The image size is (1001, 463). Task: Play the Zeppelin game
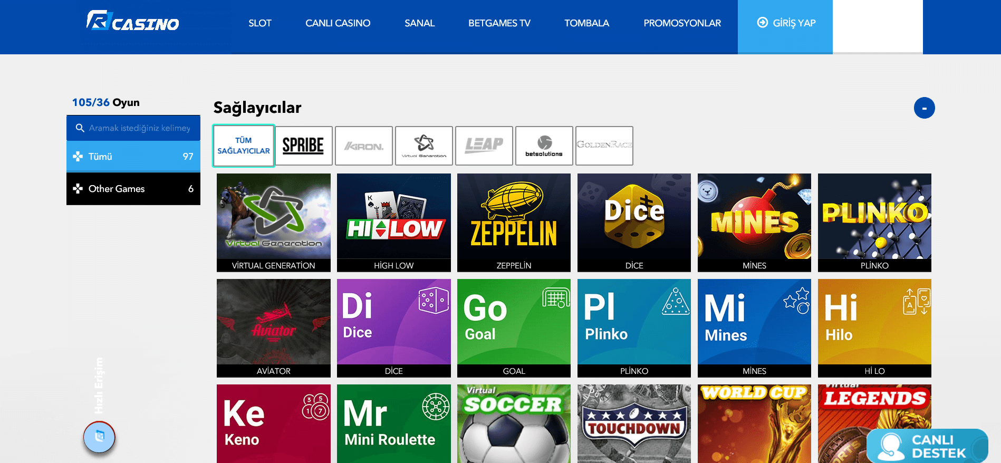pyautogui.click(x=514, y=223)
